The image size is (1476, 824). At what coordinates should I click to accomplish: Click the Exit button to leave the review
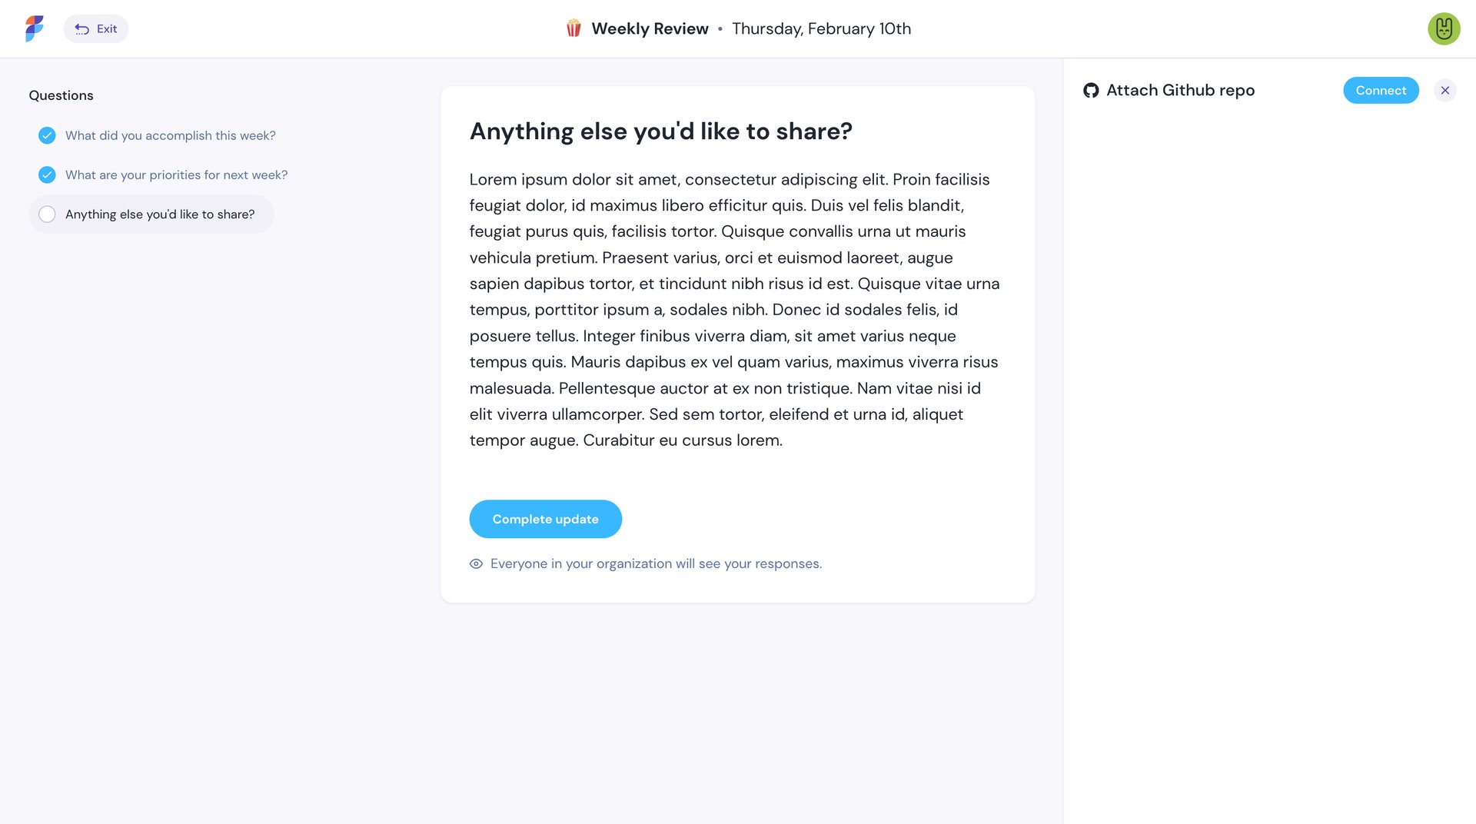pos(96,28)
